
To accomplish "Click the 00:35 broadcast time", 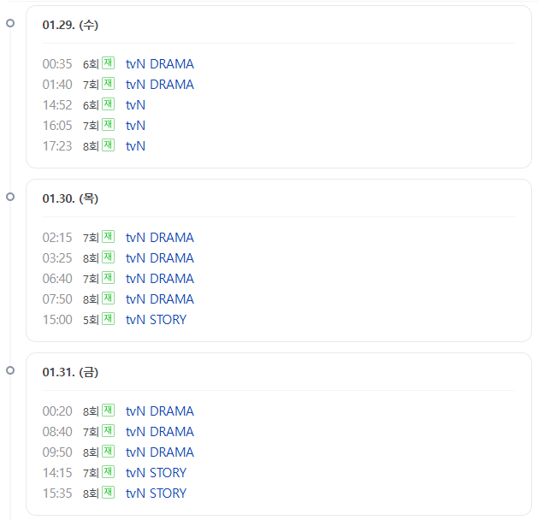I will tap(57, 64).
